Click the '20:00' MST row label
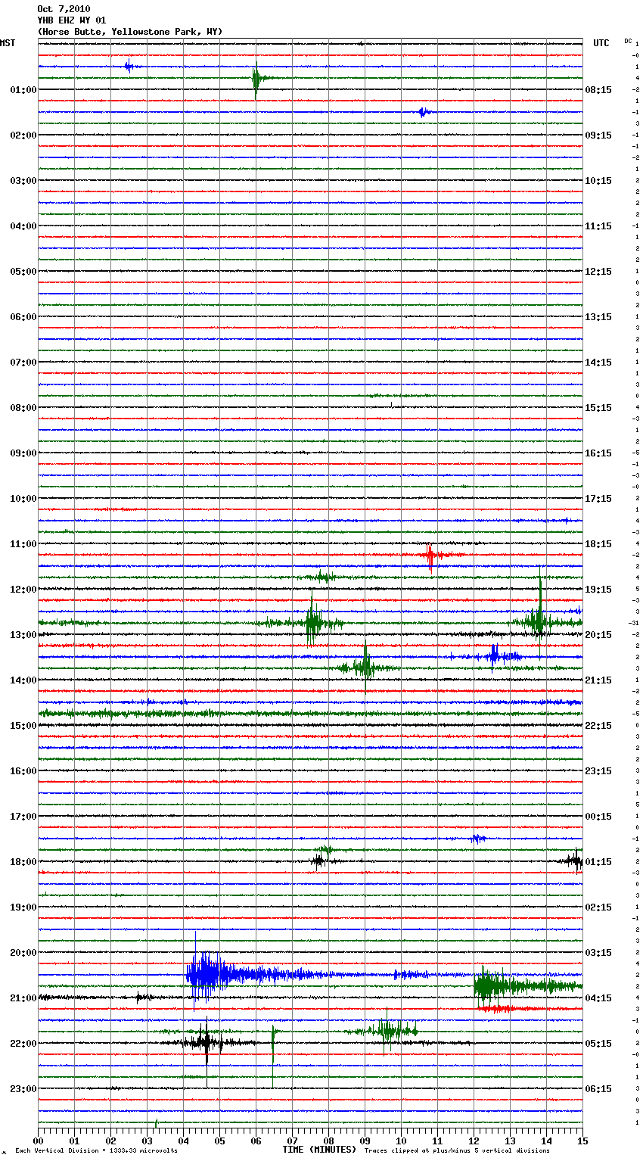The height and width of the screenshot is (1161, 643). [23, 953]
